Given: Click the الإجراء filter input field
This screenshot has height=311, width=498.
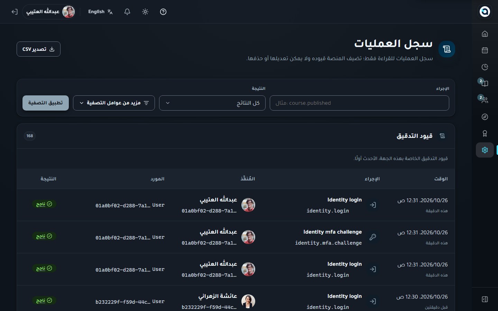Looking at the screenshot, I should [x=359, y=103].
